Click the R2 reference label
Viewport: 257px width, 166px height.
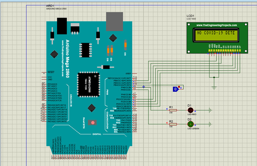coord(171,122)
